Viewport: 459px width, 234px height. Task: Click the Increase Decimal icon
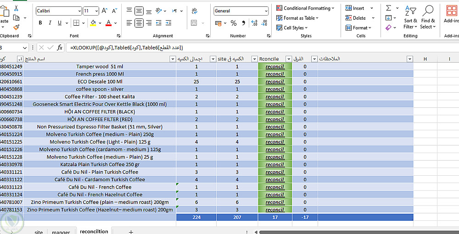pos(254,23)
